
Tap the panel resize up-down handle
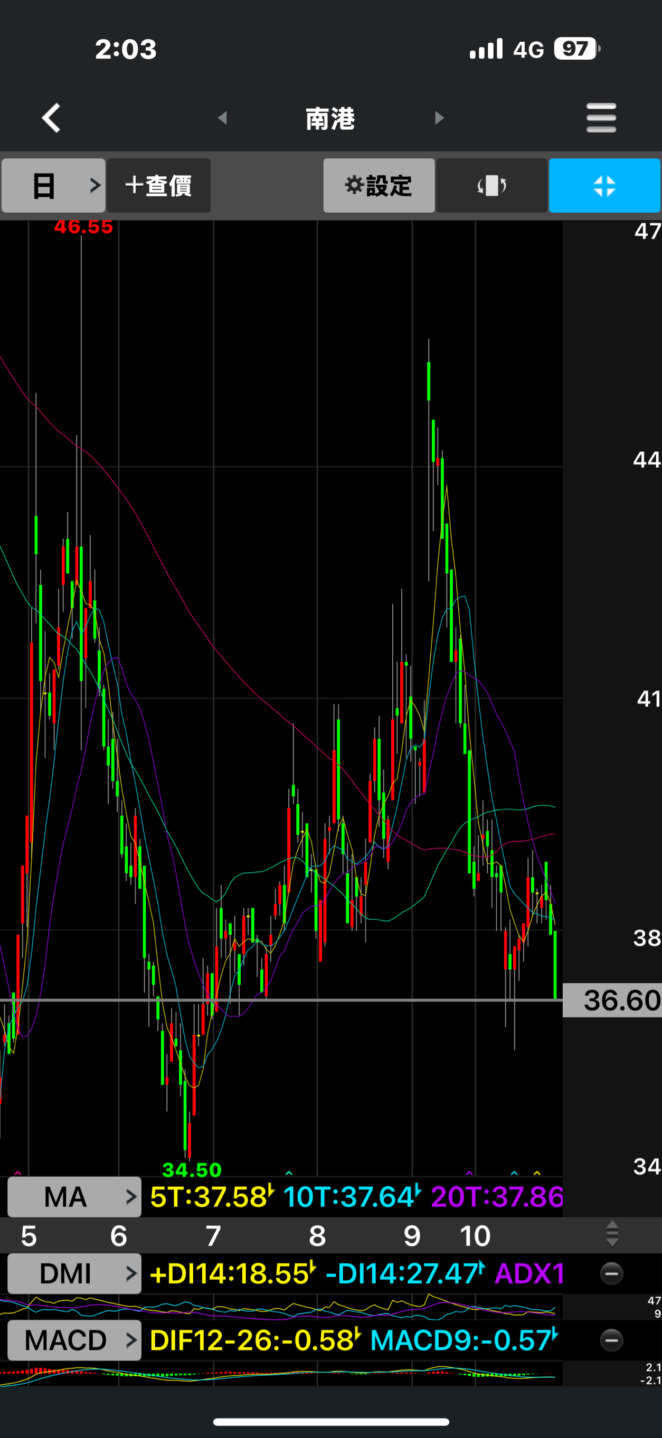point(612,1234)
